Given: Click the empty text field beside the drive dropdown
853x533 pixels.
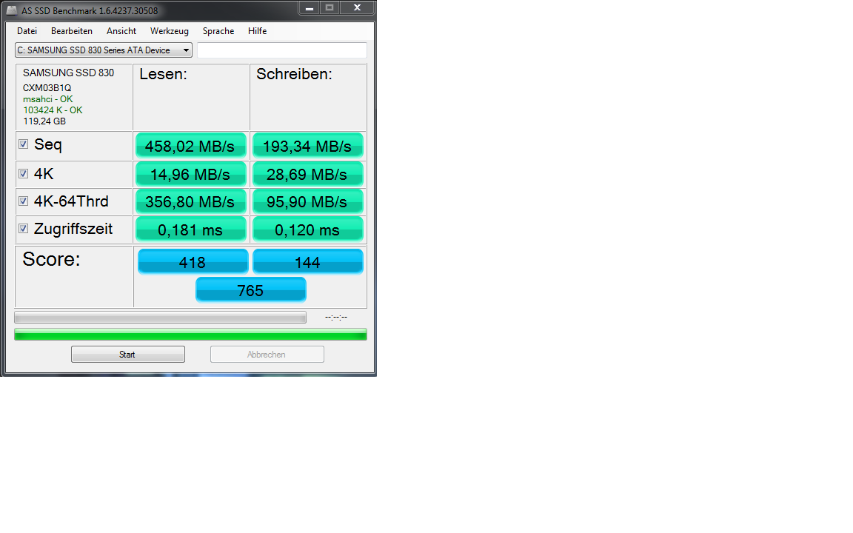Looking at the screenshot, I should [282, 50].
